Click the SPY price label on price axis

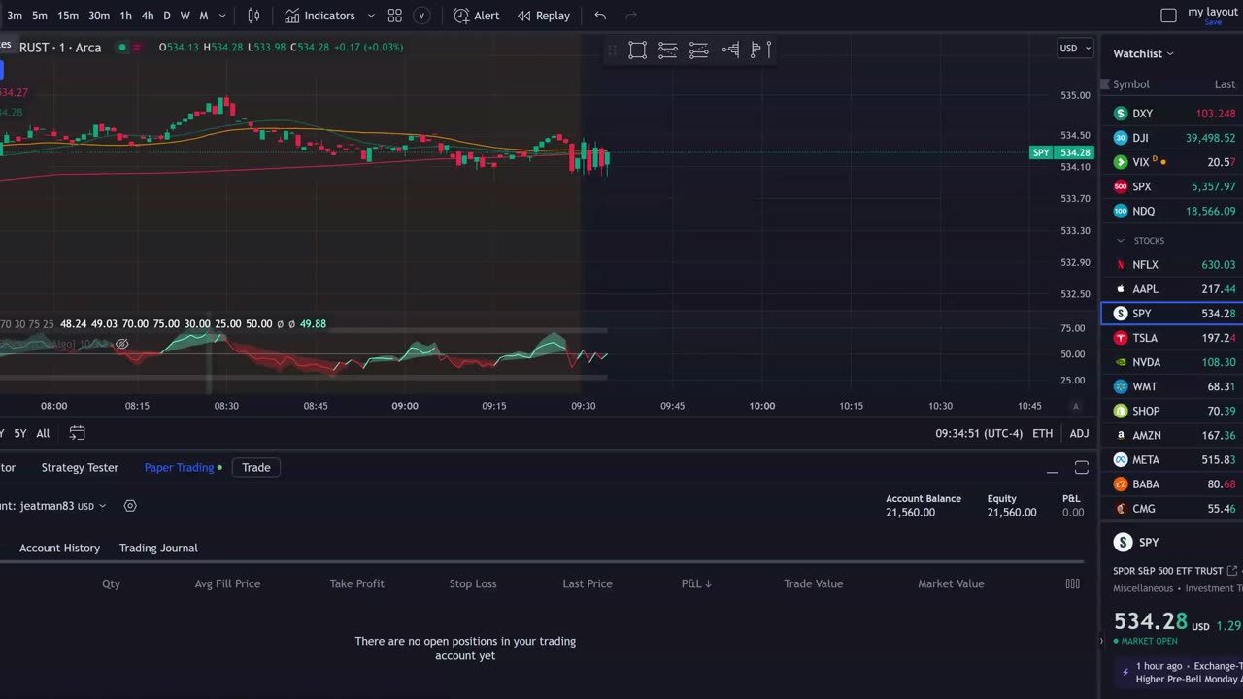click(x=1061, y=152)
